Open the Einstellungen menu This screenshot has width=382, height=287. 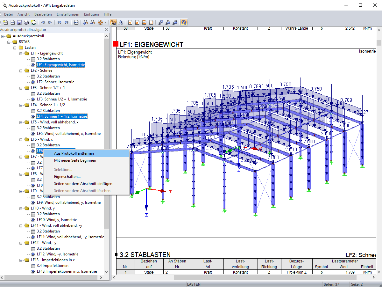pos(68,14)
